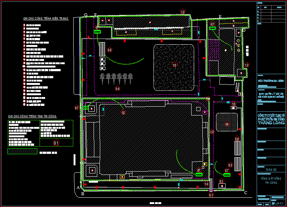287x207 pixels.
Task: Click the pentagon marker 02
Action: click(x=222, y=181)
